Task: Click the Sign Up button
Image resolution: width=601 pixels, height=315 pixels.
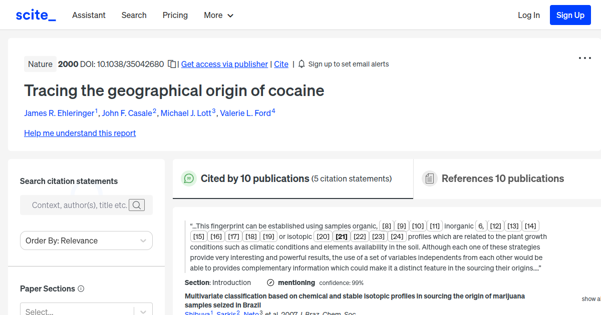Action: (x=570, y=15)
